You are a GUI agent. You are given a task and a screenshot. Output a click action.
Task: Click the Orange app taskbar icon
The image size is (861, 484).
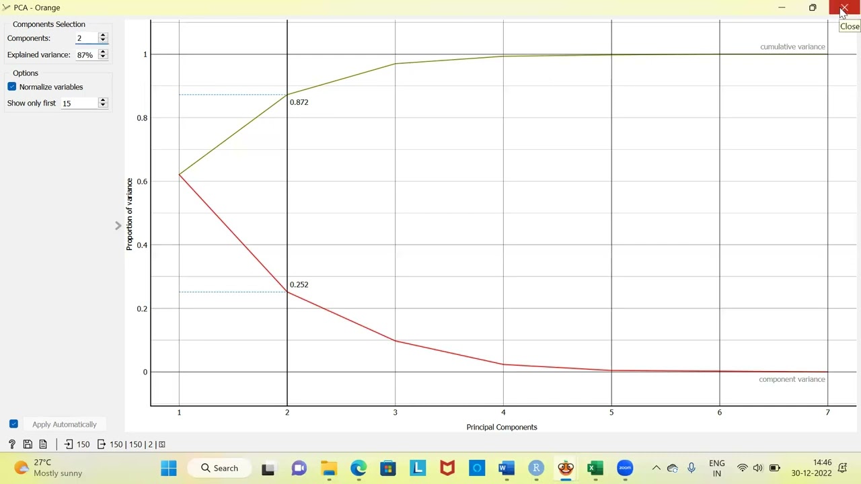(x=566, y=468)
